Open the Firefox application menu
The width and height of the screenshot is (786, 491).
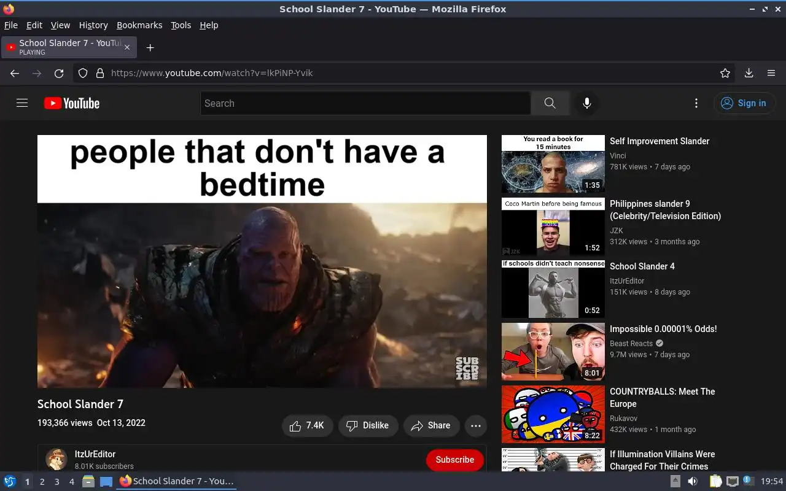[x=771, y=73]
